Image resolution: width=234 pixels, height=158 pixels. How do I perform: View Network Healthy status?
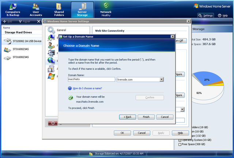coord(106,10)
